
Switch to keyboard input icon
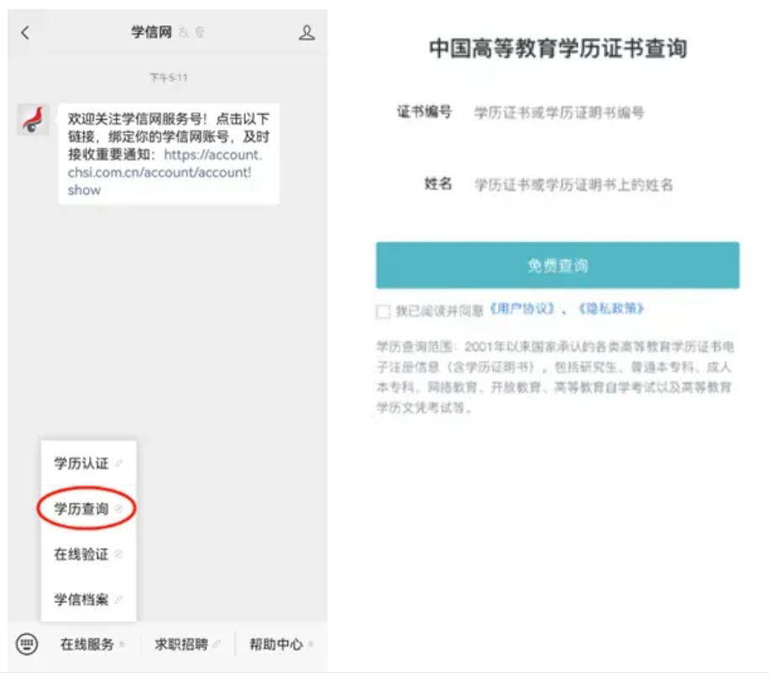point(27,644)
